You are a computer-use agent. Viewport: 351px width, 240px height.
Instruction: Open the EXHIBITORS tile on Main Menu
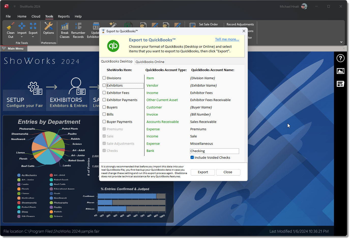click(x=68, y=100)
